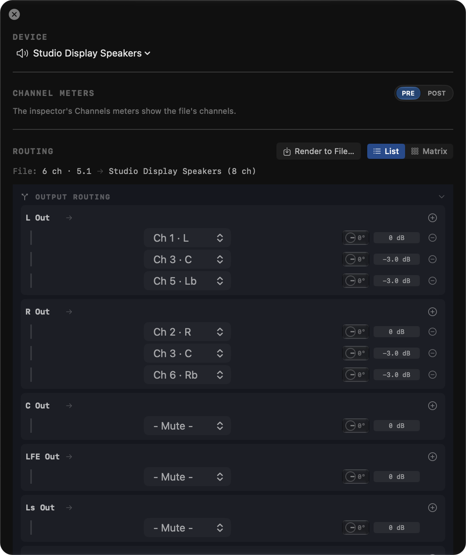
Task: Click the arrow beside R Out label
Action: coord(69,312)
